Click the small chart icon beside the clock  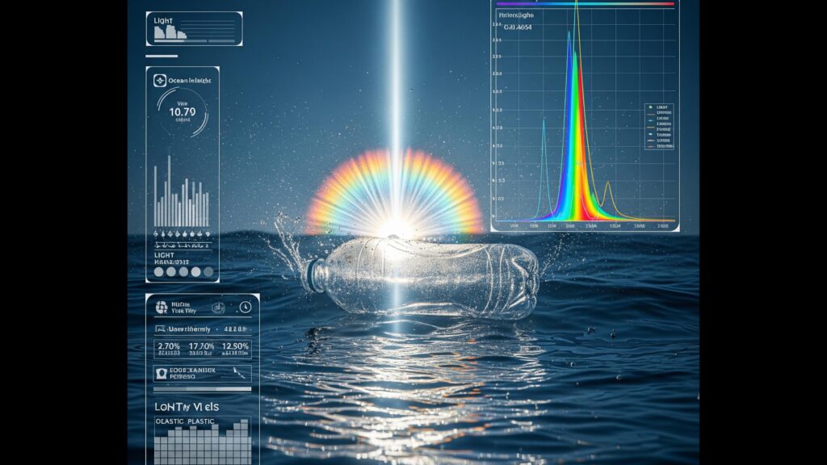[x=218, y=307]
